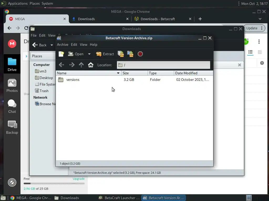This screenshot has width=269, height=201.
Task: Switch to the Downloads - Betacraft Chrome tab
Action: tap(163, 19)
